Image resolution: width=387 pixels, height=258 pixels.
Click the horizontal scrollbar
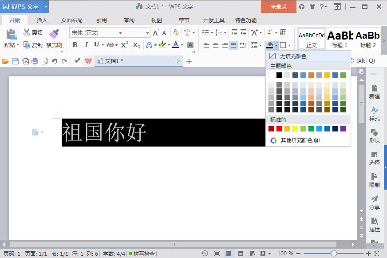173,244
